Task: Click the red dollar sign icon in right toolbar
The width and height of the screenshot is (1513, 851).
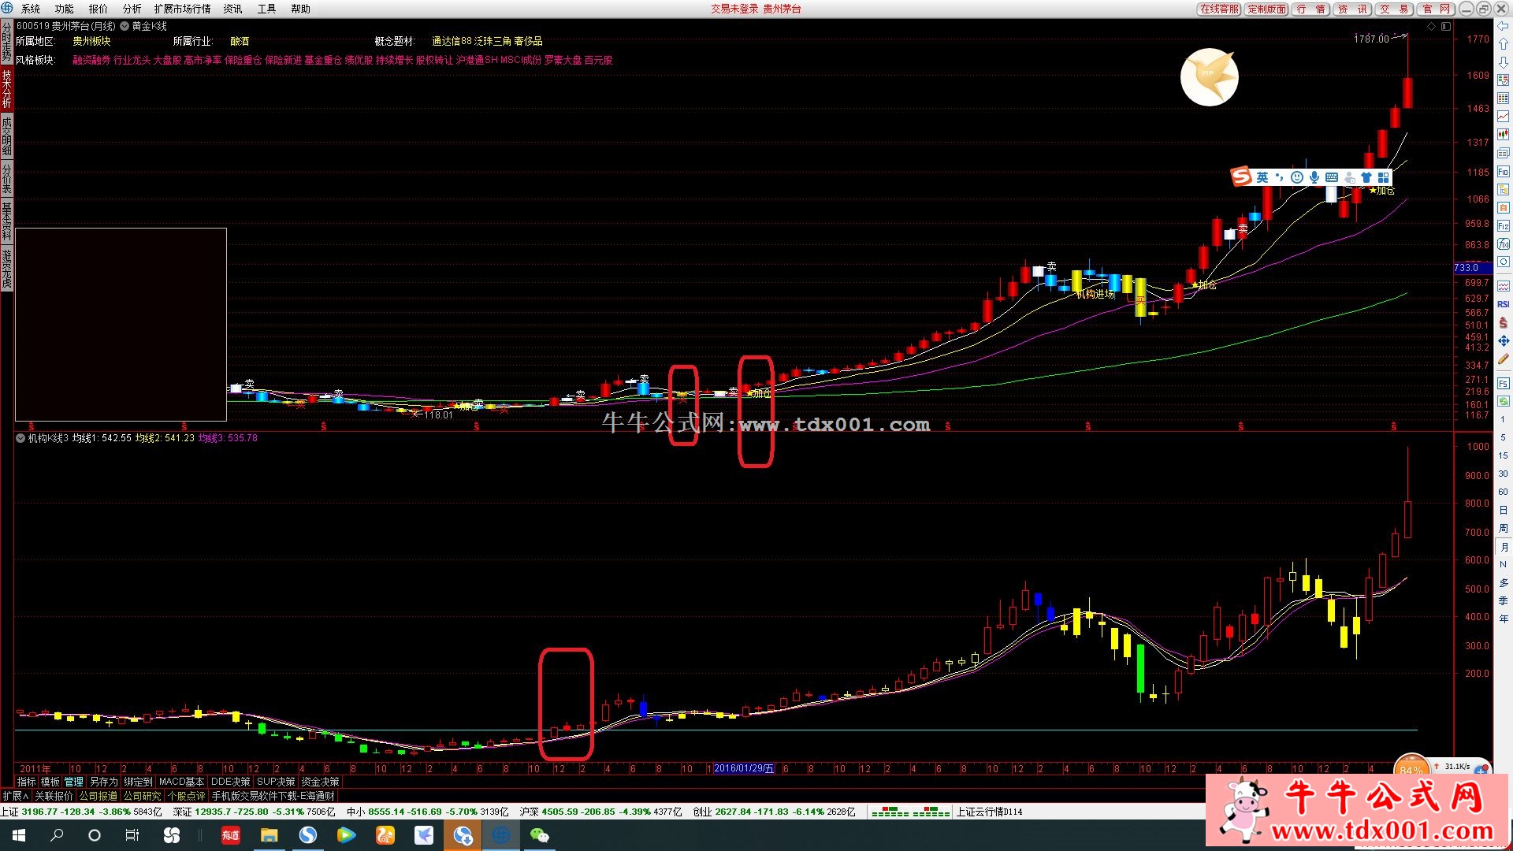Action: [x=1504, y=322]
